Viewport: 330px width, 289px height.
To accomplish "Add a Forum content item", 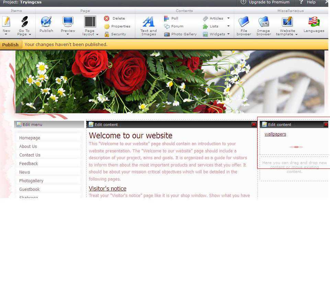I will tap(174, 26).
